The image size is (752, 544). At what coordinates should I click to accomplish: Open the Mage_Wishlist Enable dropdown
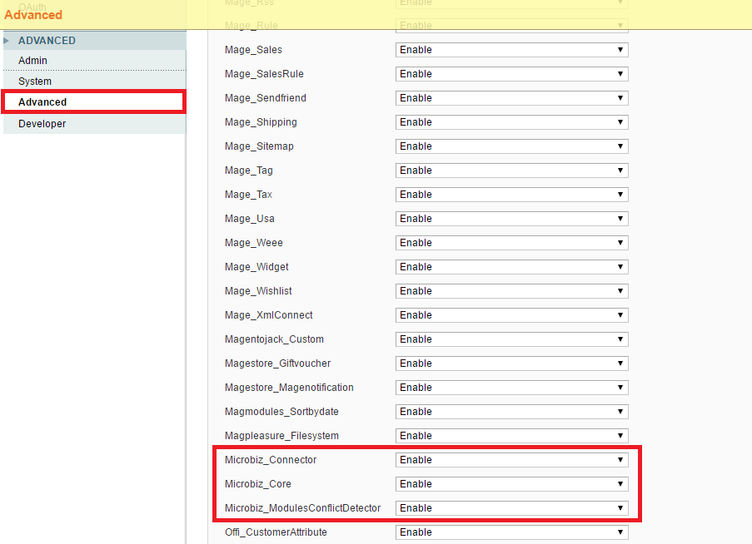coord(511,290)
